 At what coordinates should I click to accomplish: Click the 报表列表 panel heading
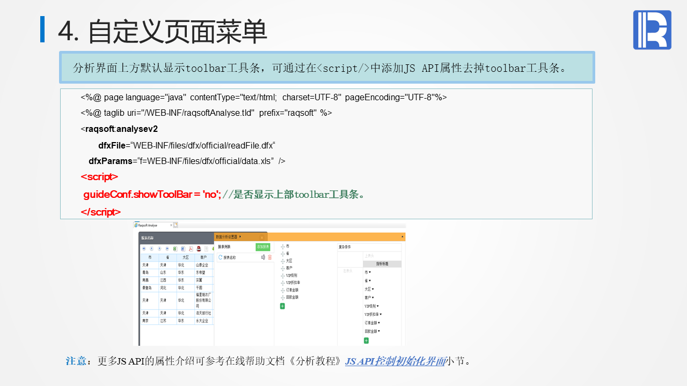click(224, 247)
